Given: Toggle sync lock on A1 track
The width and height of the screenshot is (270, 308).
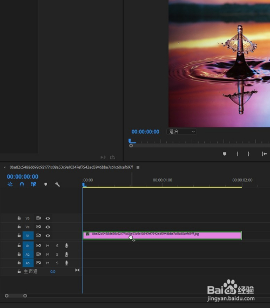Looking at the screenshot, I should pyautogui.click(x=38, y=245).
